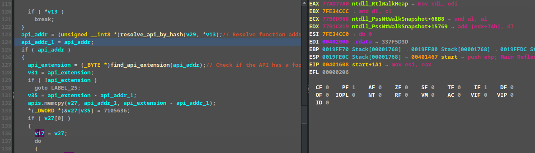
Task: Toggle the DF flag value
Action: coord(512,87)
